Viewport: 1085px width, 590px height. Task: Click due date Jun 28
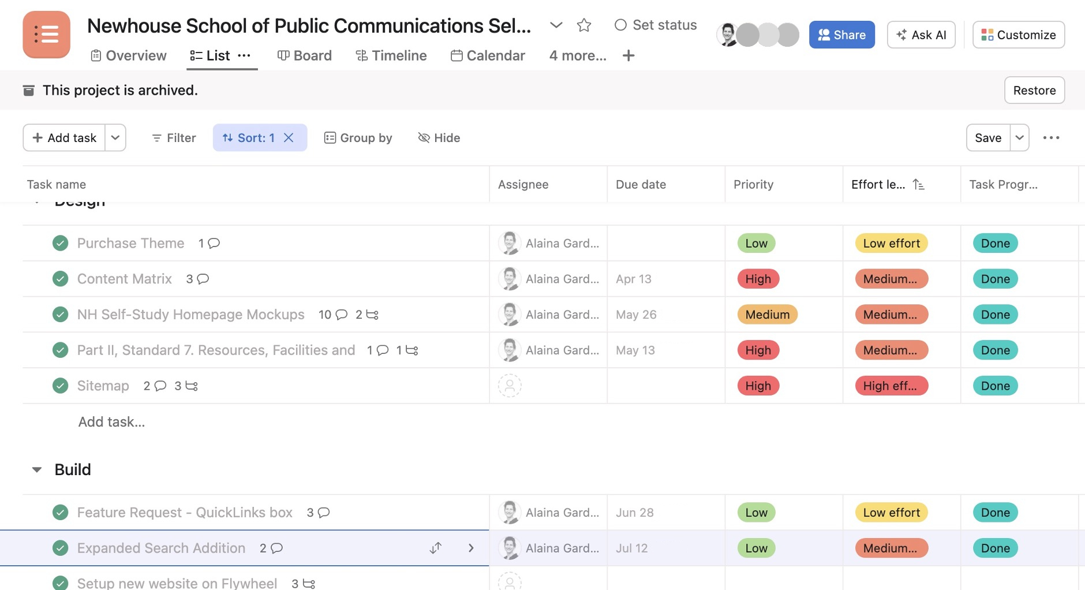coord(634,513)
